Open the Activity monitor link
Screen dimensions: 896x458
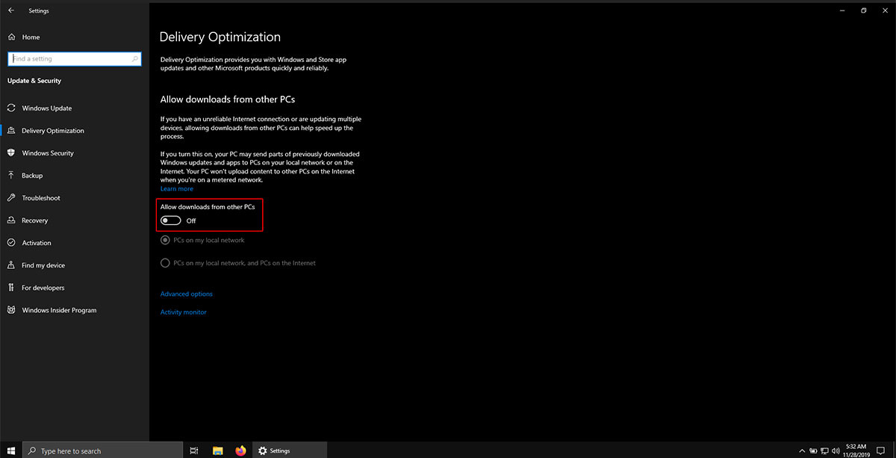click(183, 312)
